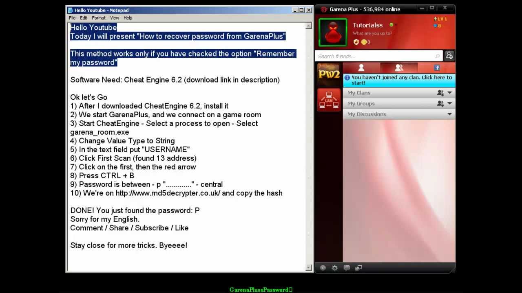This screenshot has width=522, height=293.
Task: Click the window-shaped icon next to the chat bubble
Action: (358, 268)
